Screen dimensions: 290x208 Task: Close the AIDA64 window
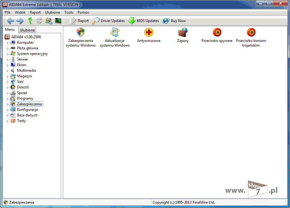pyautogui.click(x=280, y=3)
